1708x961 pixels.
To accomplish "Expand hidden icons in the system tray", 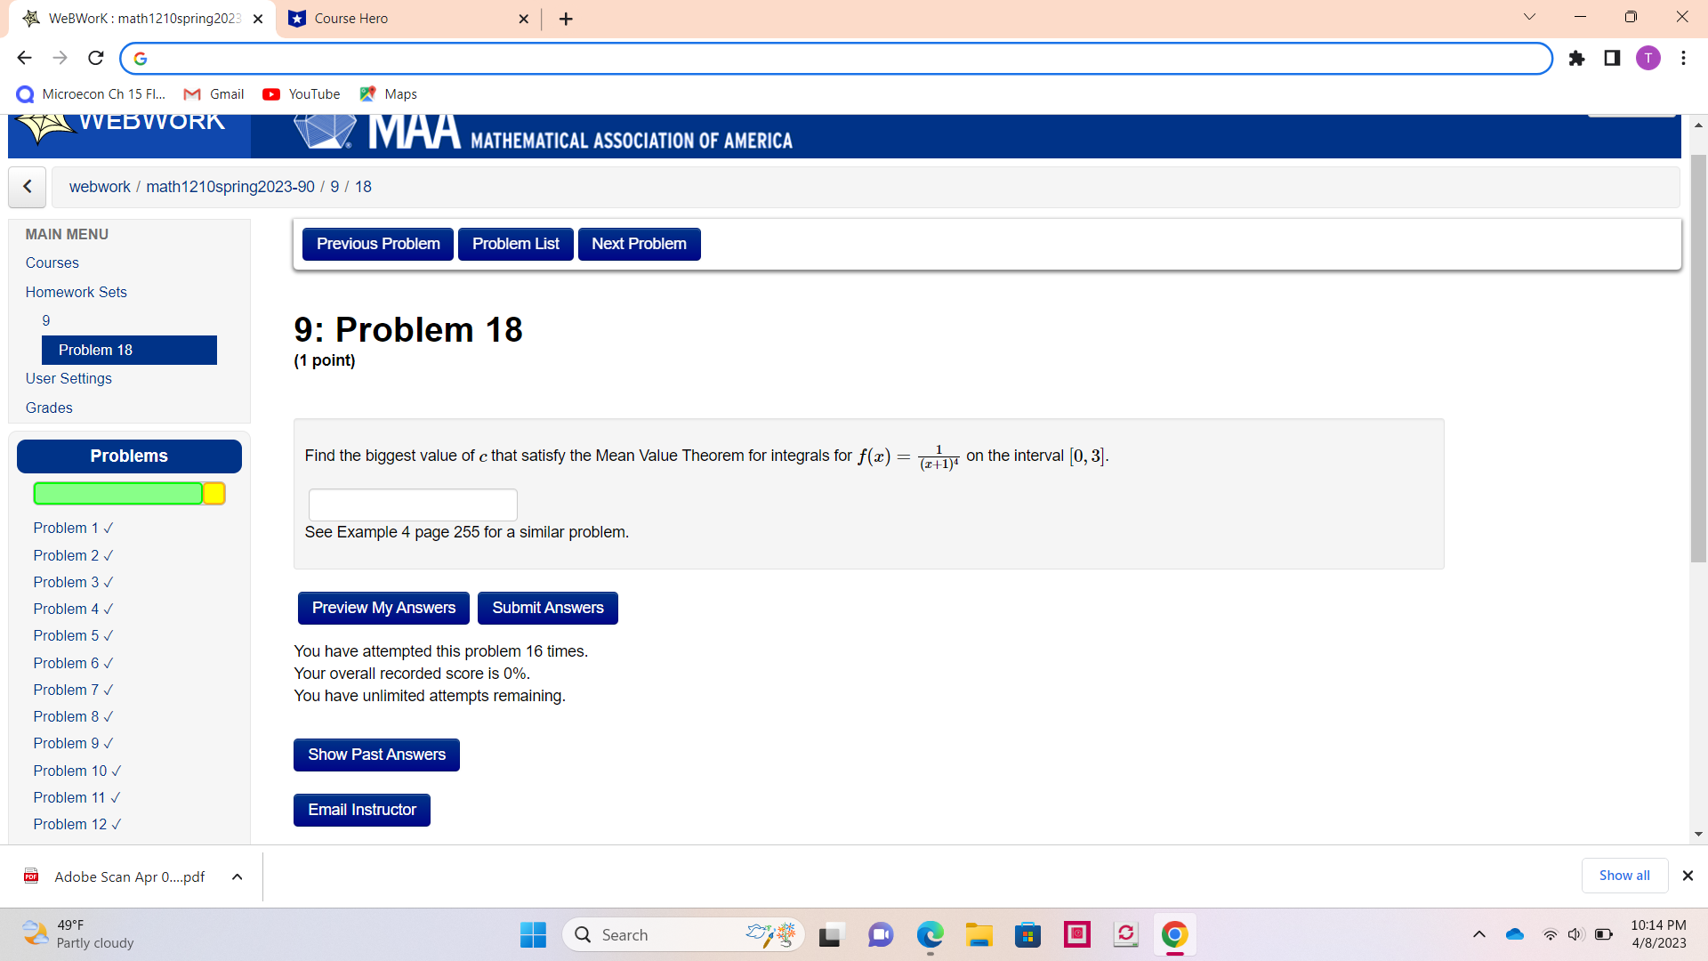I will [1479, 934].
